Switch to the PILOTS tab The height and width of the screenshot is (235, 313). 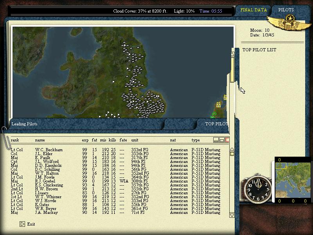286,10
